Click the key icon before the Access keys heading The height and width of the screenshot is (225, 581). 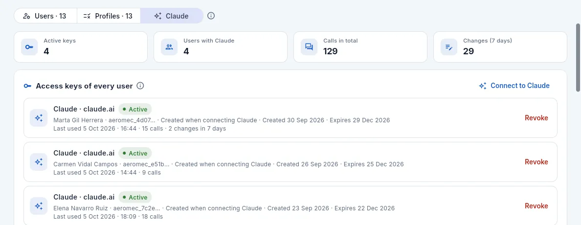tap(27, 86)
